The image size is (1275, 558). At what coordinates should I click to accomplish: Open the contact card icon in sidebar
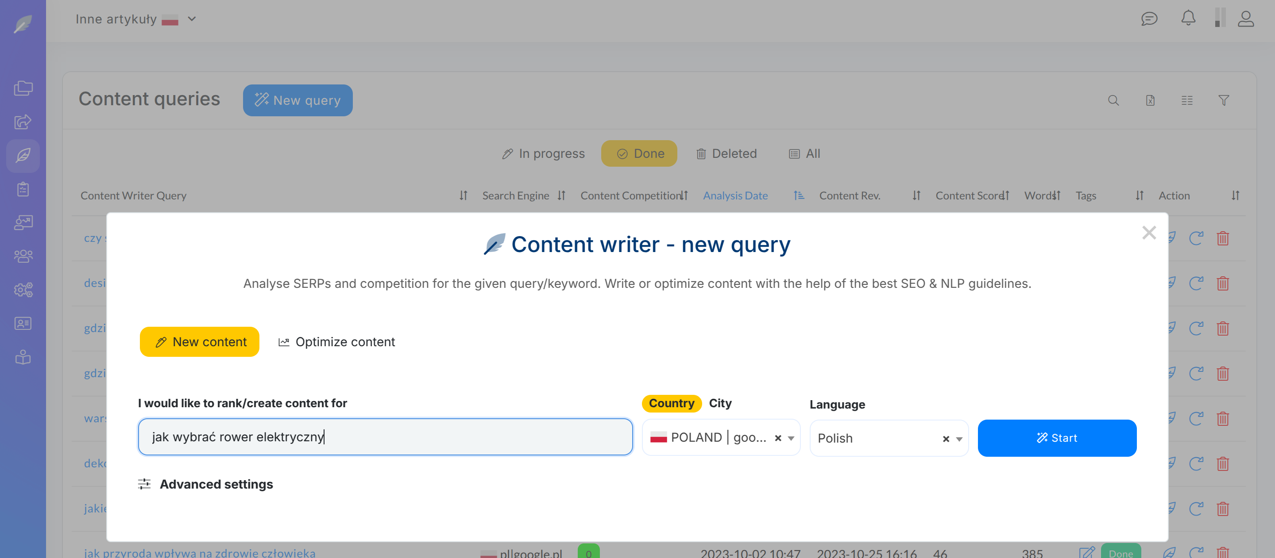[23, 324]
